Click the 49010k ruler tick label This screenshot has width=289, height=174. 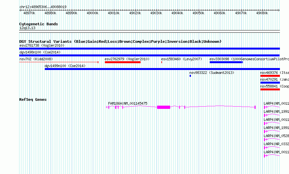pyautogui.click(x=114, y=13)
